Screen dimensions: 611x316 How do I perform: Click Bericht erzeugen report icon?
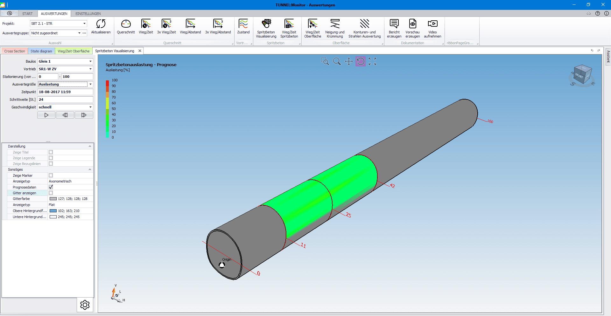[x=394, y=24]
